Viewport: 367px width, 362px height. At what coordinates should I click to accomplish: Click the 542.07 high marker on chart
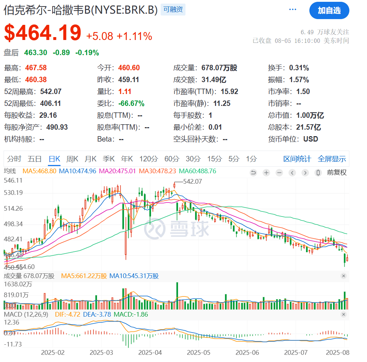[192, 182]
